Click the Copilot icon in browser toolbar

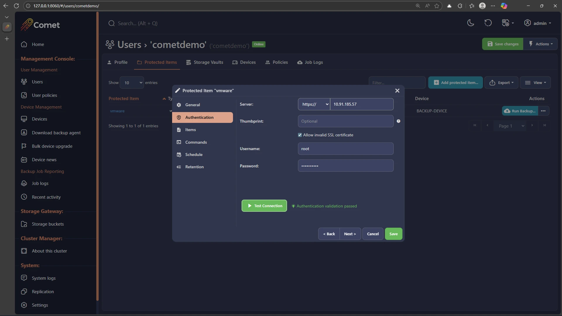tap(504, 6)
